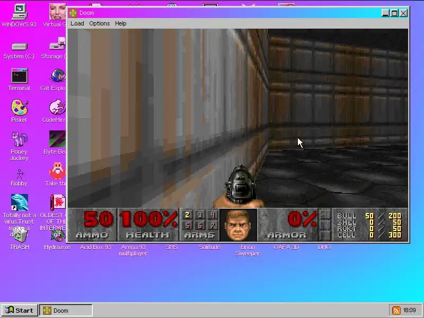Screen dimensions: 424x318
Task: Launch the Terminal desktop icon
Action: 19,76
